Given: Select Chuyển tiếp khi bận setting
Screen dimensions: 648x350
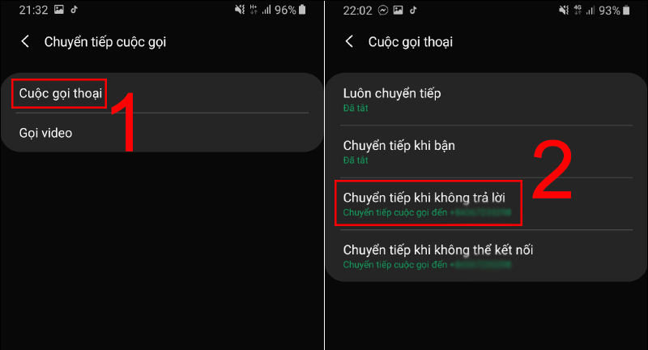Looking at the screenshot, I should coord(486,152).
